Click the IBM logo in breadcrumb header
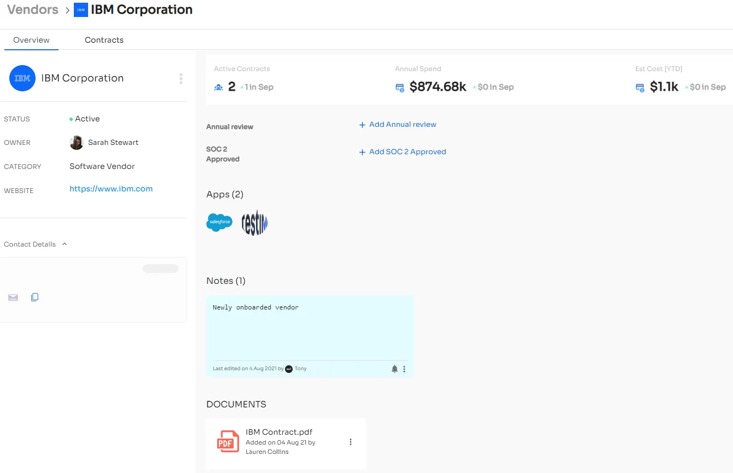 (x=81, y=10)
